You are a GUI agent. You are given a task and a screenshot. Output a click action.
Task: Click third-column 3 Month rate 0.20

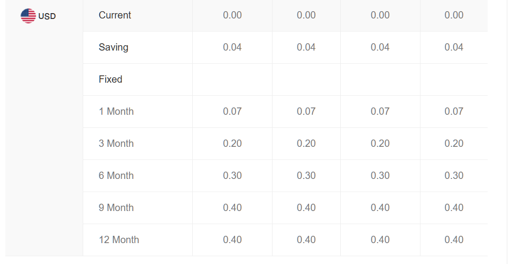pyautogui.click(x=380, y=143)
